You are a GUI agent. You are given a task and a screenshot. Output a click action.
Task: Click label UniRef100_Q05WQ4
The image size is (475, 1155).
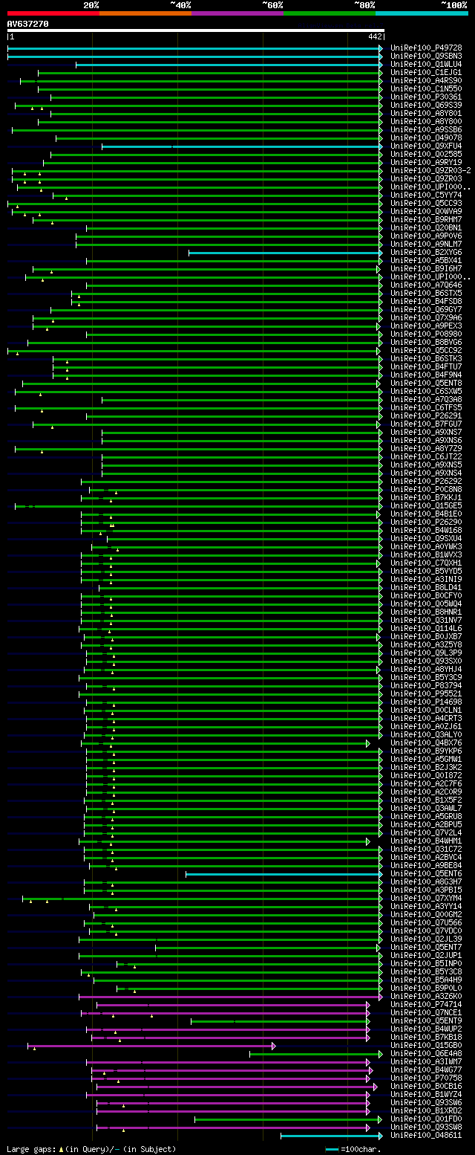tap(426, 604)
